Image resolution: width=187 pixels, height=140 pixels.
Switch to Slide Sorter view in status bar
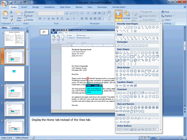coord(145,138)
